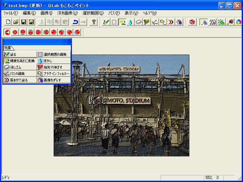Open the 画像(I) menu

click(x=47, y=13)
